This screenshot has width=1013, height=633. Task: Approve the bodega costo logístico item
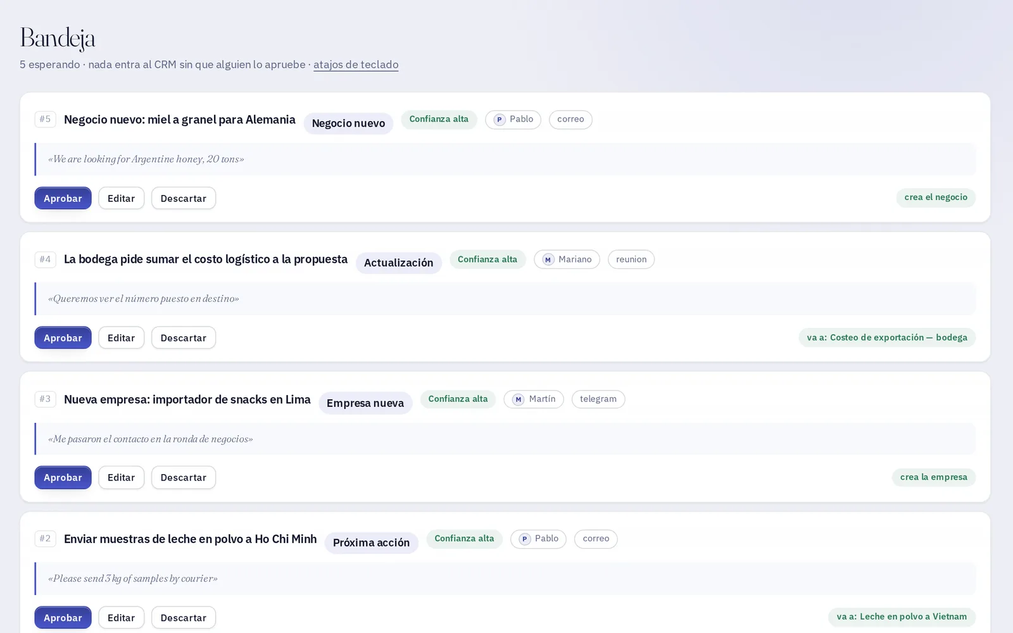63,338
